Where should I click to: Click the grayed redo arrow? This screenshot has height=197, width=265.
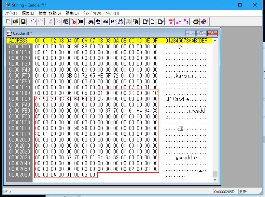(x=41, y=21)
